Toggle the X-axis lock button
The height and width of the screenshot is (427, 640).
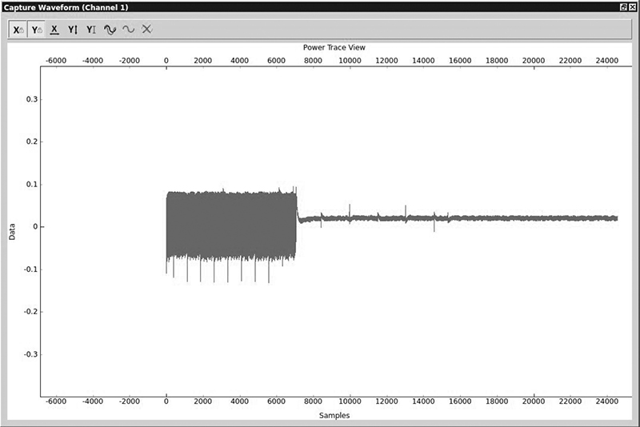[18, 30]
